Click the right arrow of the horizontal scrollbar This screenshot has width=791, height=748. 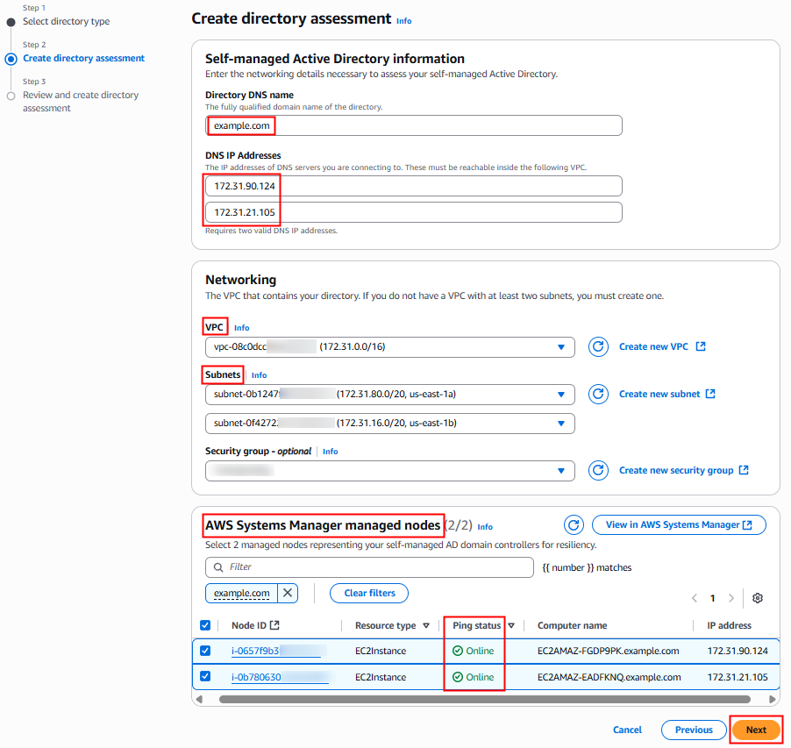click(x=772, y=699)
